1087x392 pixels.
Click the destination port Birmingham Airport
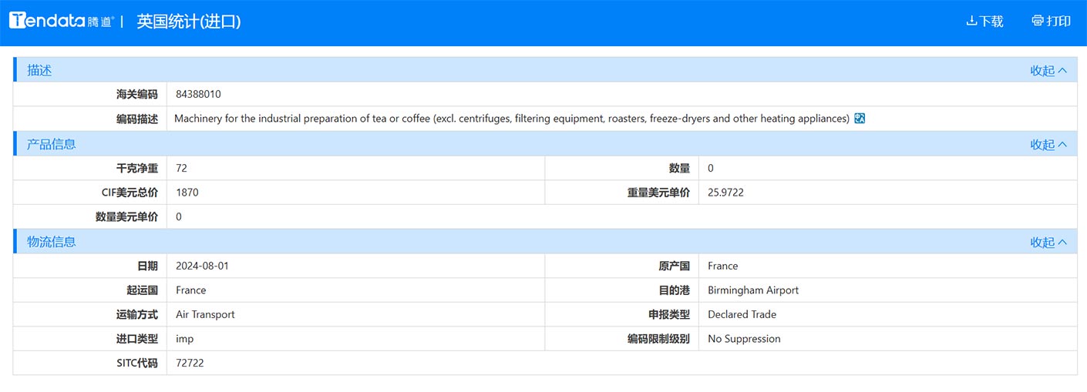tap(753, 290)
